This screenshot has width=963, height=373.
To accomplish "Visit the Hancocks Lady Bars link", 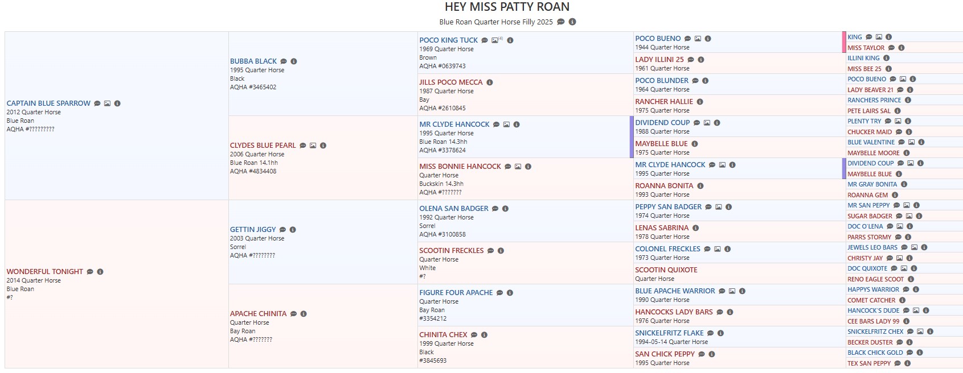I will coord(674,312).
